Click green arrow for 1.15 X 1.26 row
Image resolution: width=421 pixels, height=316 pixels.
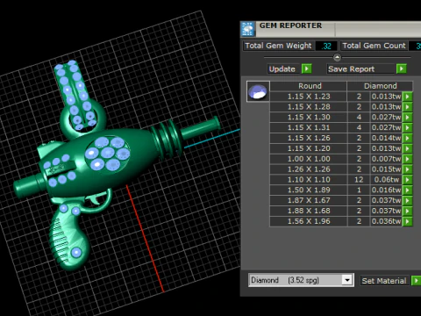click(x=407, y=138)
